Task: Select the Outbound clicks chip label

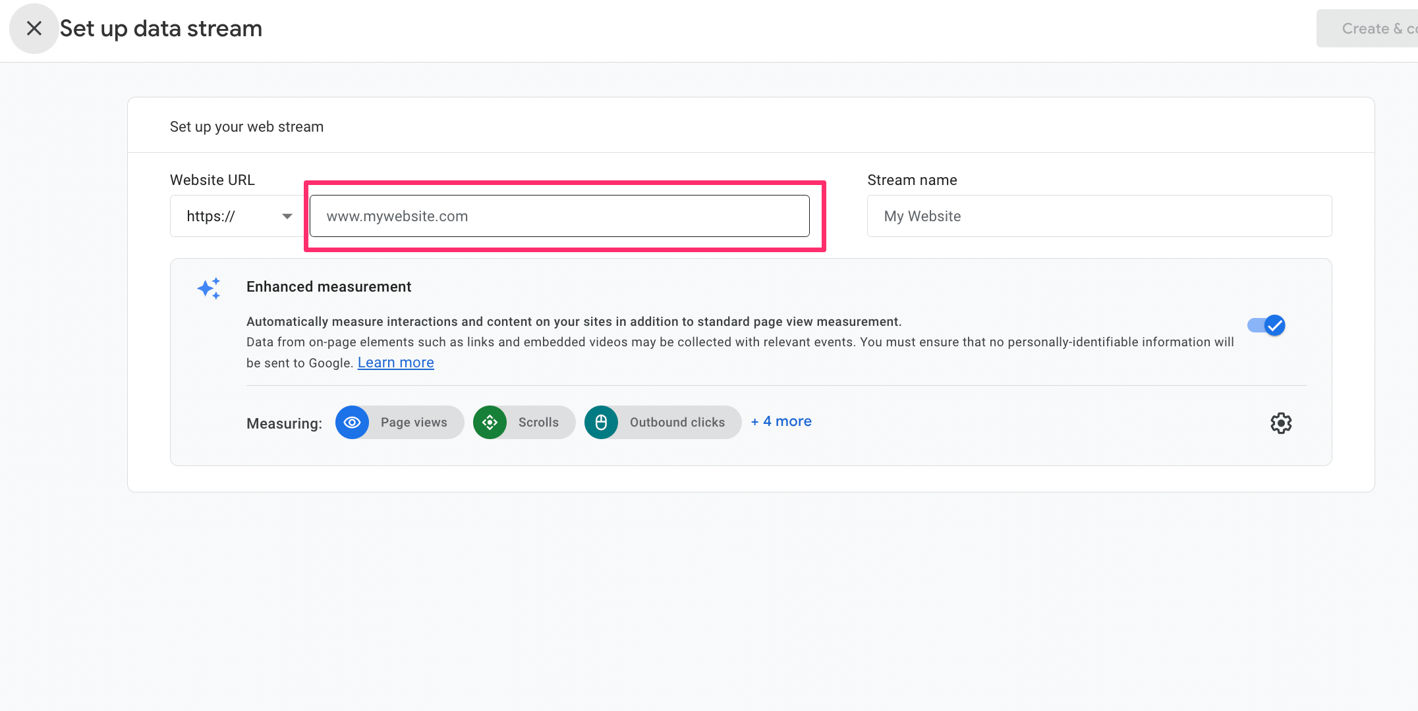Action: (677, 423)
